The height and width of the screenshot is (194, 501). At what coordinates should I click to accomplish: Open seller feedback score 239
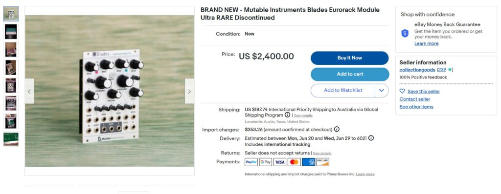pos(442,70)
